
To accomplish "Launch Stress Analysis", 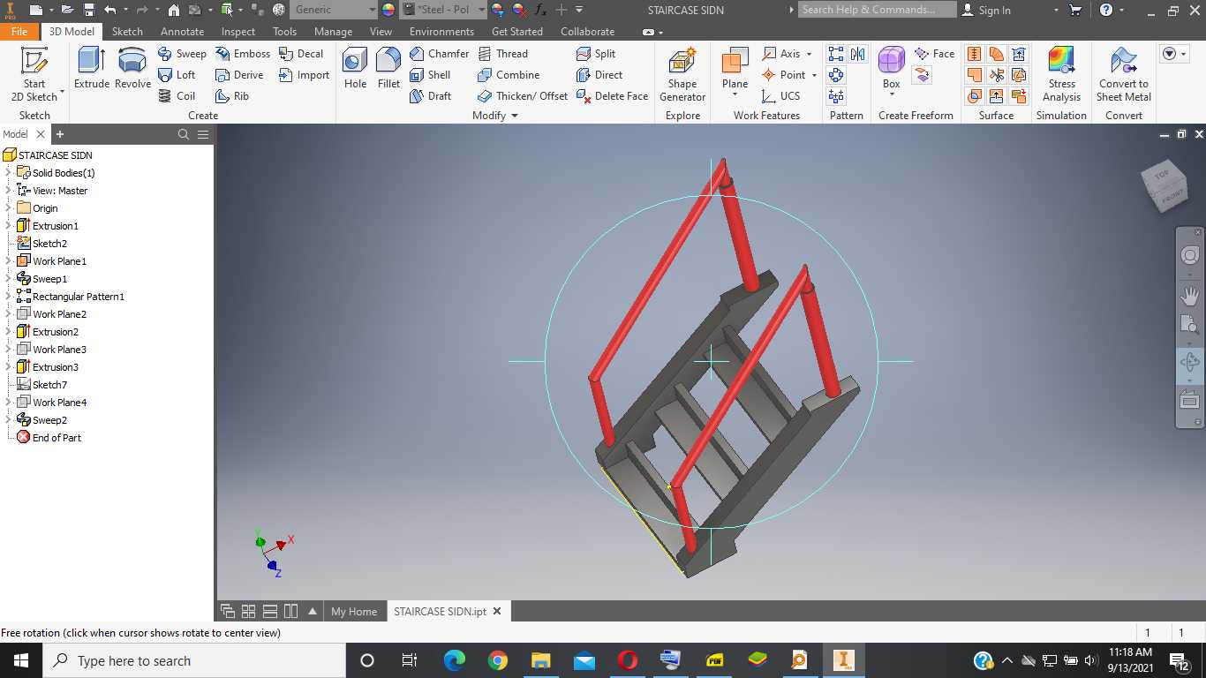I will (1061, 75).
